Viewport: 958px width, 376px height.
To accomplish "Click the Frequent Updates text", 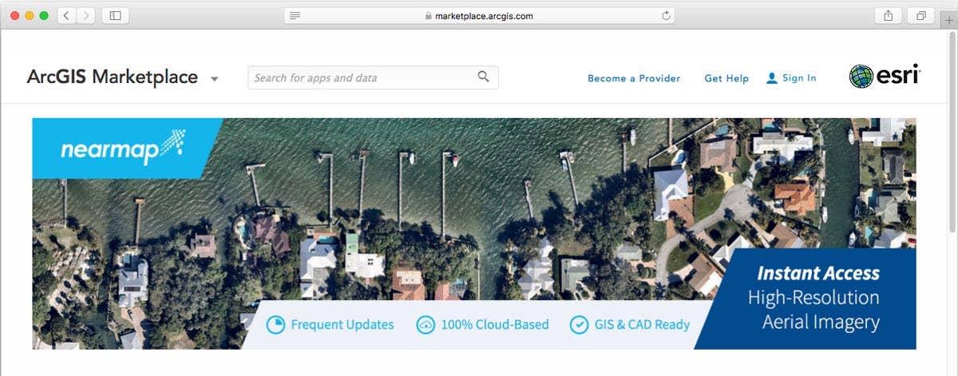I will [x=342, y=325].
